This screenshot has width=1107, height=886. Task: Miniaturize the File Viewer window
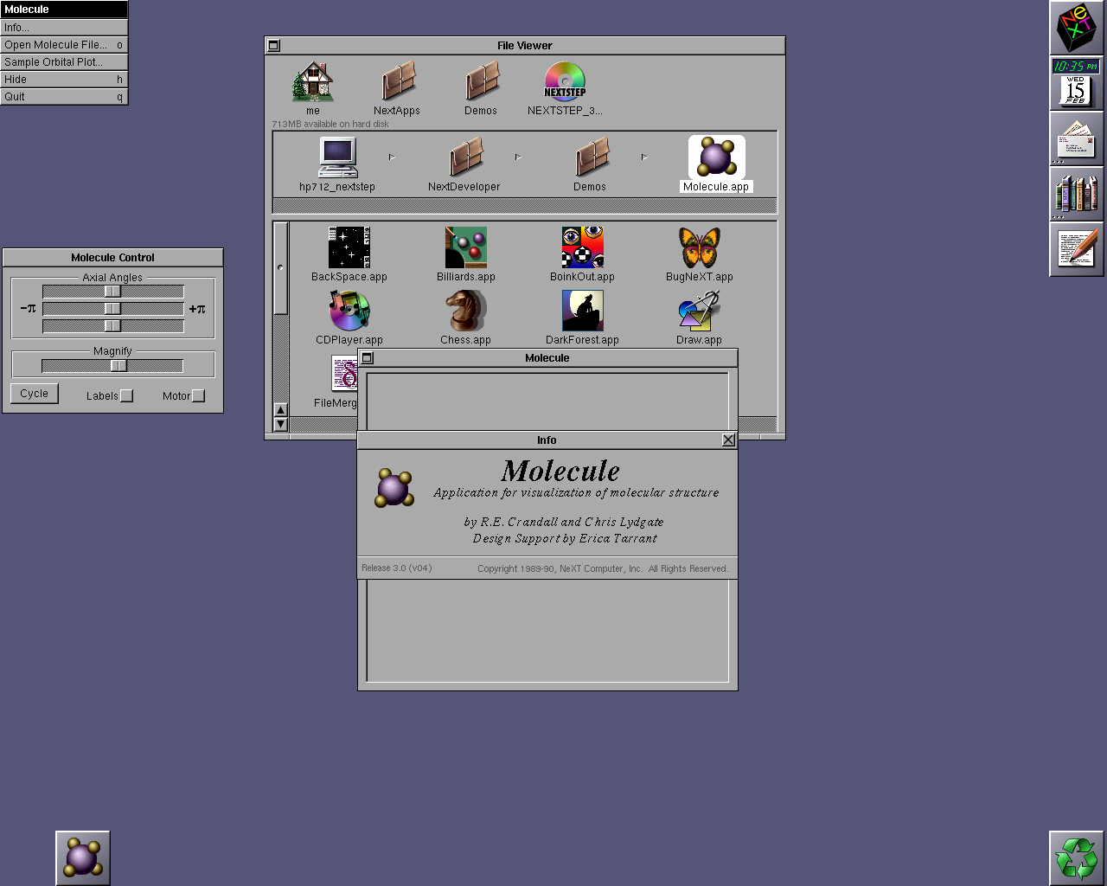coord(274,45)
